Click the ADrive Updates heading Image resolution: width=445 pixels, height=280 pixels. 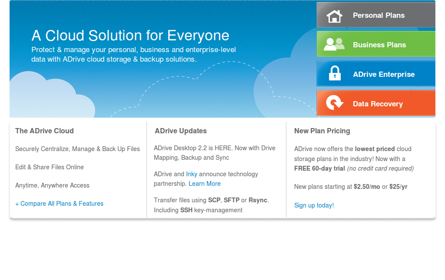pyautogui.click(x=181, y=131)
